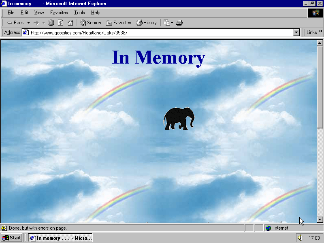
Task: Click the vertical scrollbar down arrow
Action: click(320, 219)
